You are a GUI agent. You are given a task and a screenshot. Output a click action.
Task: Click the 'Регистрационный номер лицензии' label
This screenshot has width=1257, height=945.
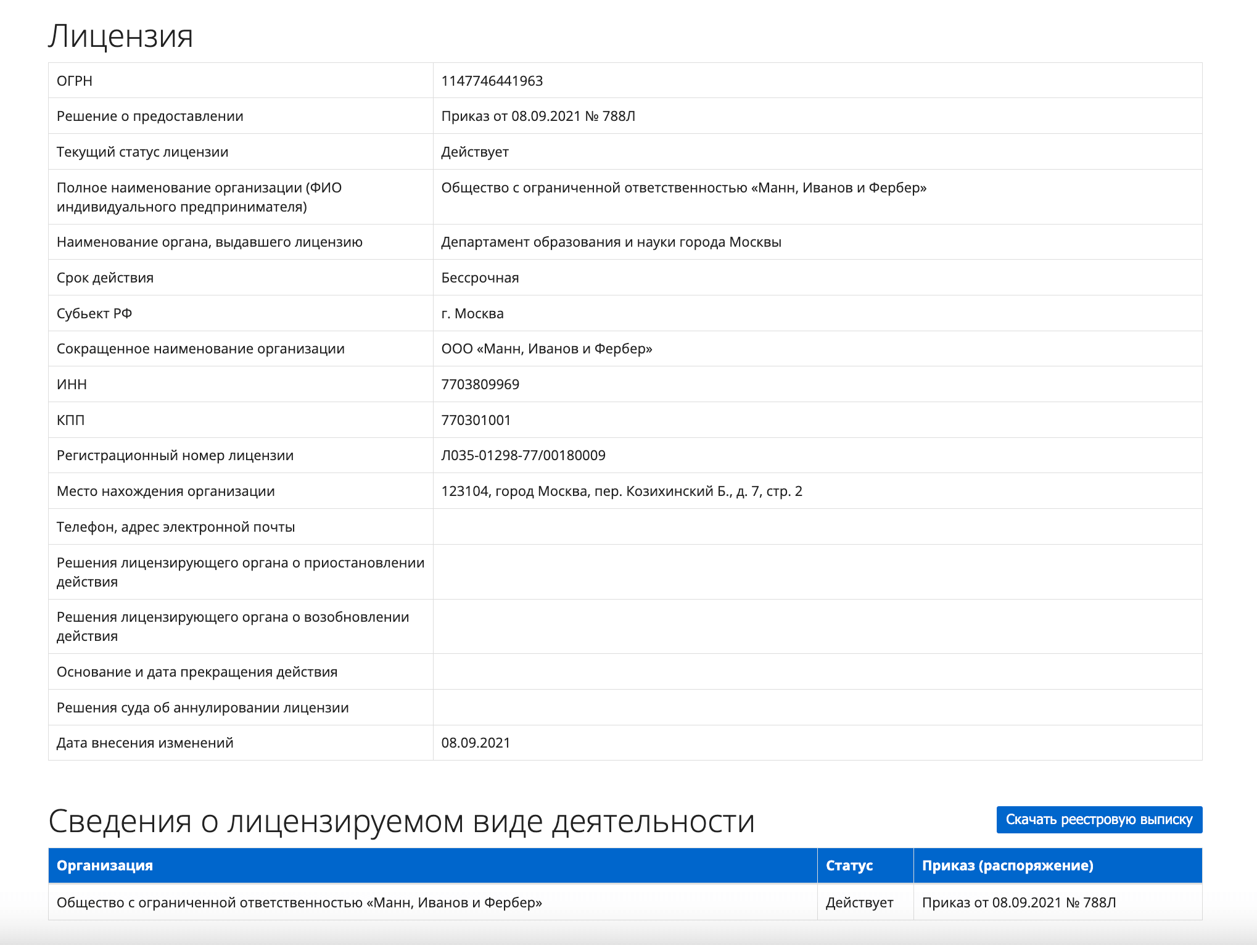click(x=175, y=455)
